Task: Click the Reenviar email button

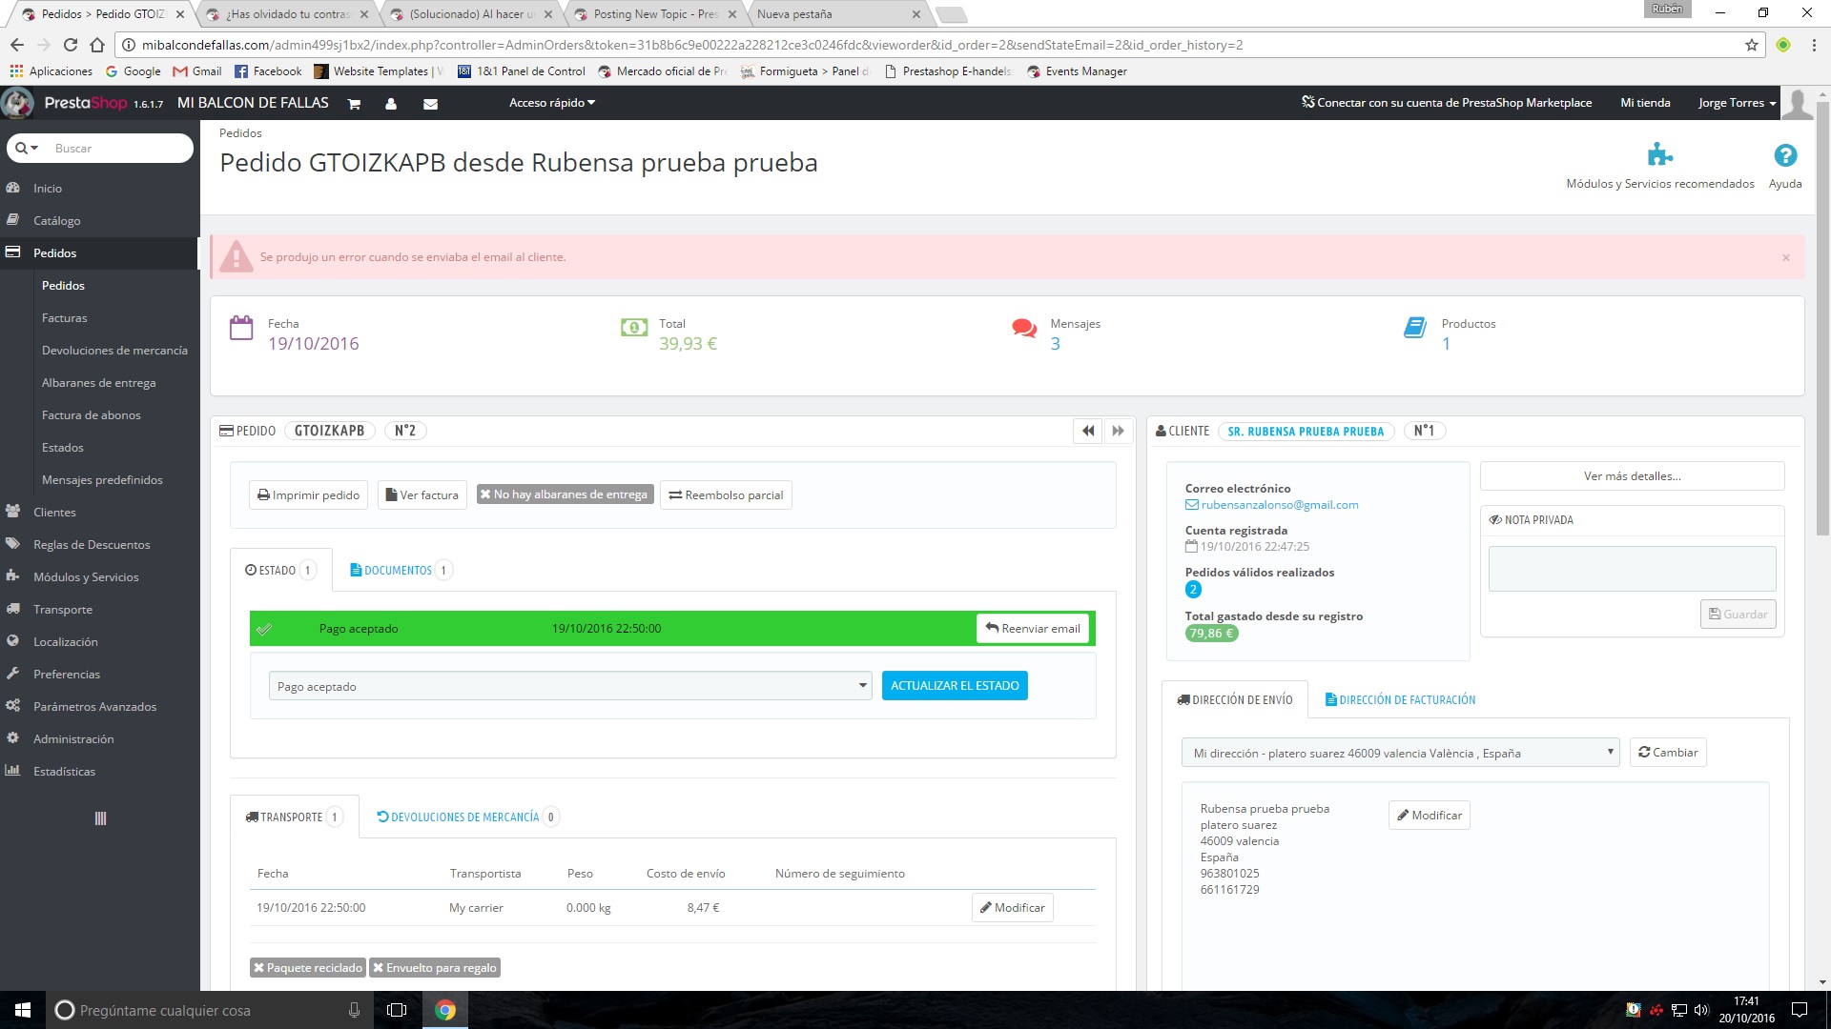Action: coord(1033,629)
